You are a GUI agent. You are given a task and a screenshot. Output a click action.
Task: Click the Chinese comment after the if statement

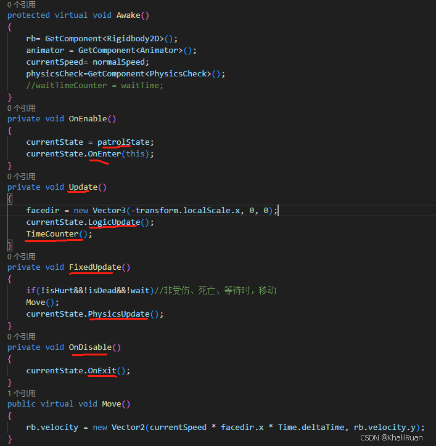(215, 290)
